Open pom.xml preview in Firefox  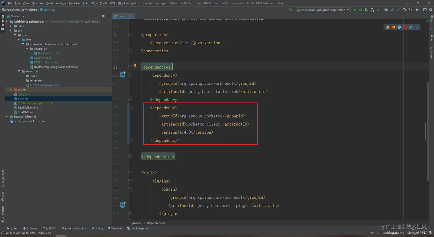[x=393, y=27]
